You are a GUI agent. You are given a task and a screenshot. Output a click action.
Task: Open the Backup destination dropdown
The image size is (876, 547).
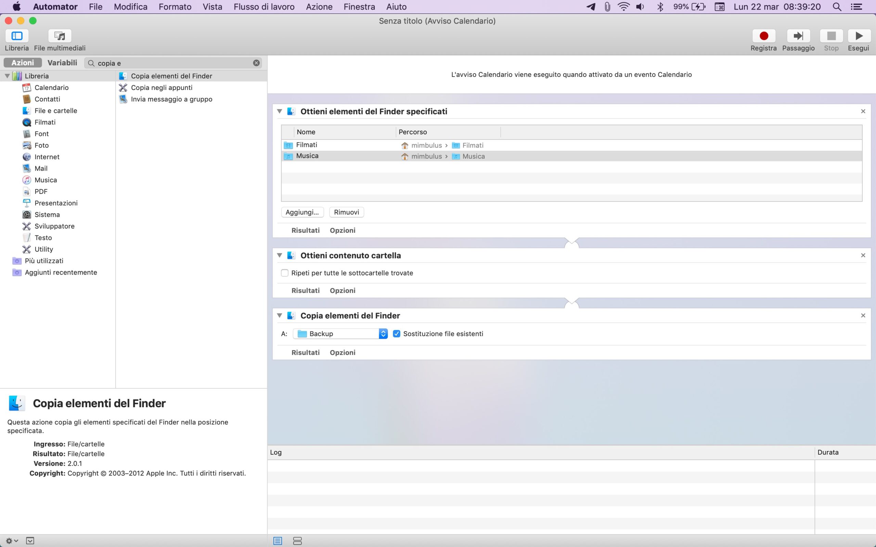[x=340, y=334]
